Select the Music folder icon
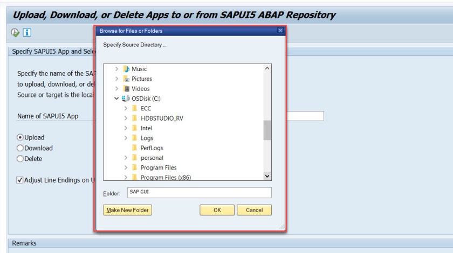Screen dimensions: 453x253 point(126,69)
